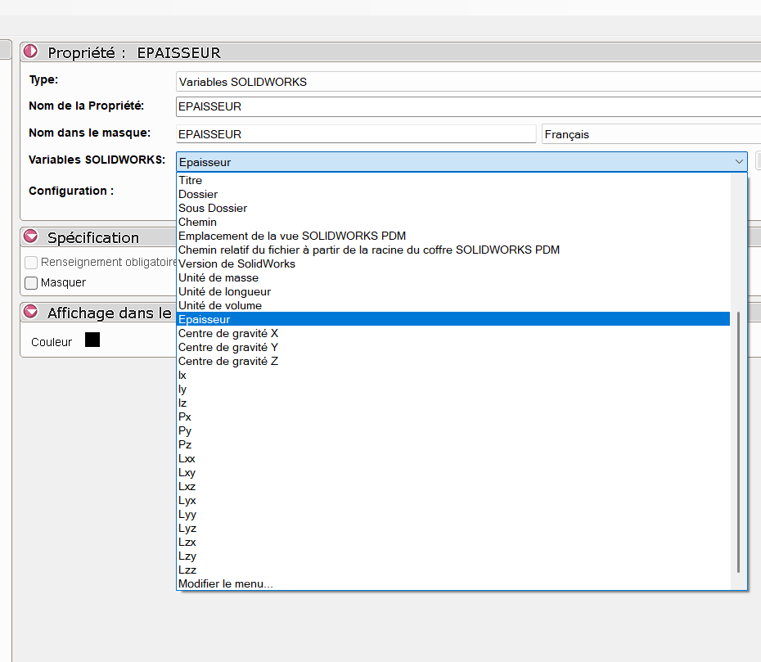Image resolution: width=761 pixels, height=662 pixels.
Task: Select Unité de masse option
Action: point(453,277)
